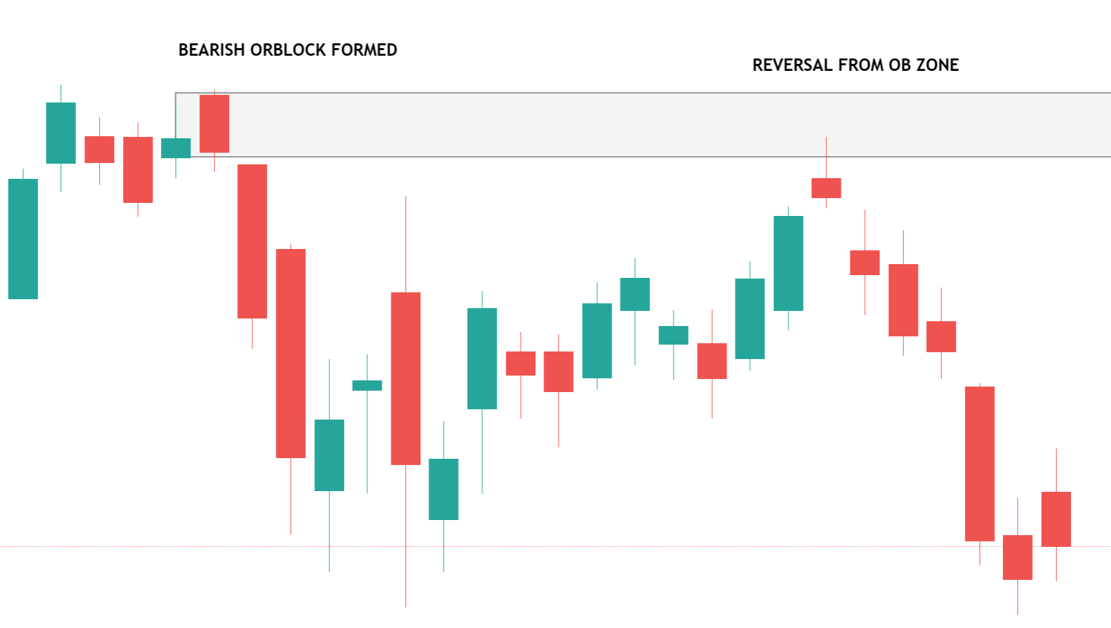Select the second tall red candle in drop
This screenshot has height=628, width=1111.
290,353
